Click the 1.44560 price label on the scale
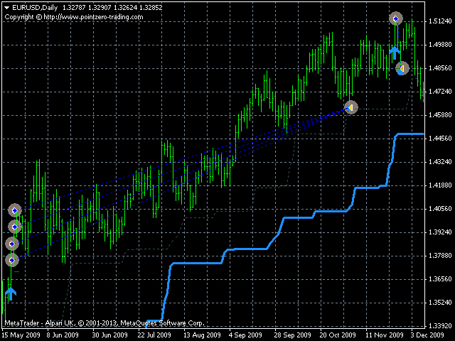The height and width of the screenshot is (341, 455). 441,139
